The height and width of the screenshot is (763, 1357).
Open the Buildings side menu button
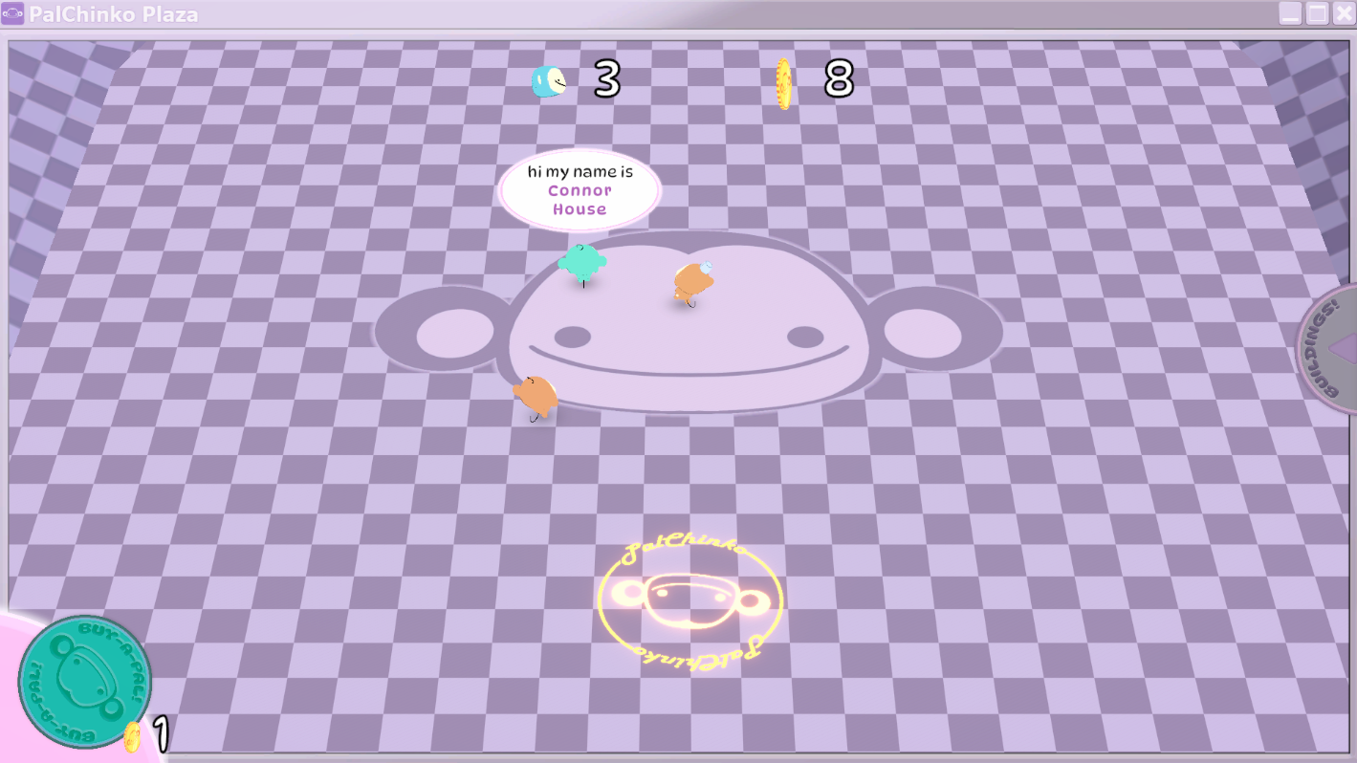tap(1329, 349)
